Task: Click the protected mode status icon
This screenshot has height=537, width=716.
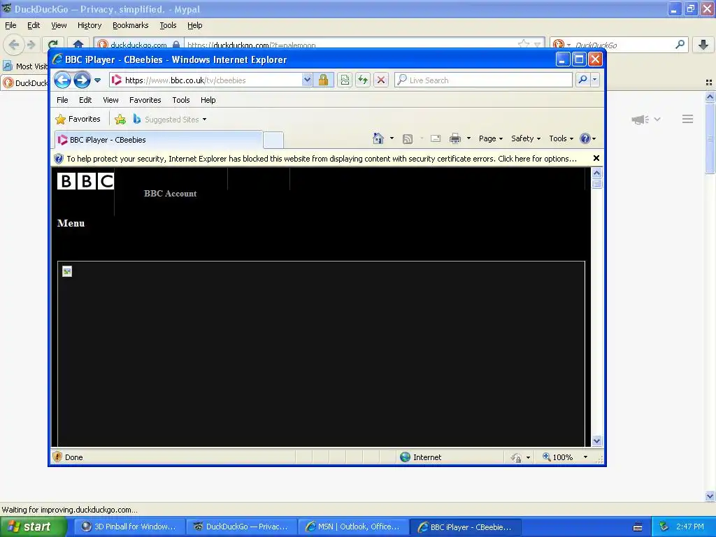Action: tap(517, 457)
